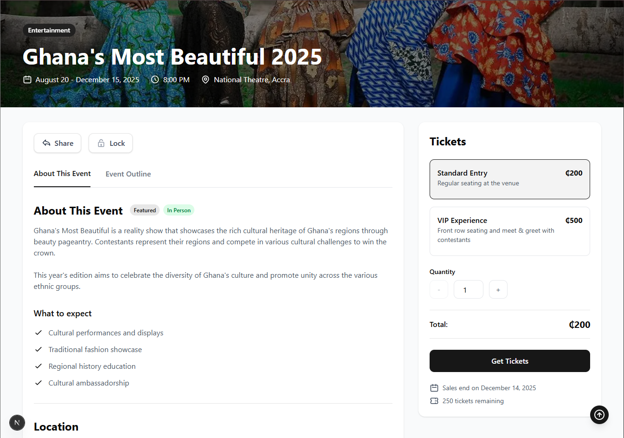The height and width of the screenshot is (438, 624).
Task: Click the Entertainment category label
Action: (x=49, y=30)
